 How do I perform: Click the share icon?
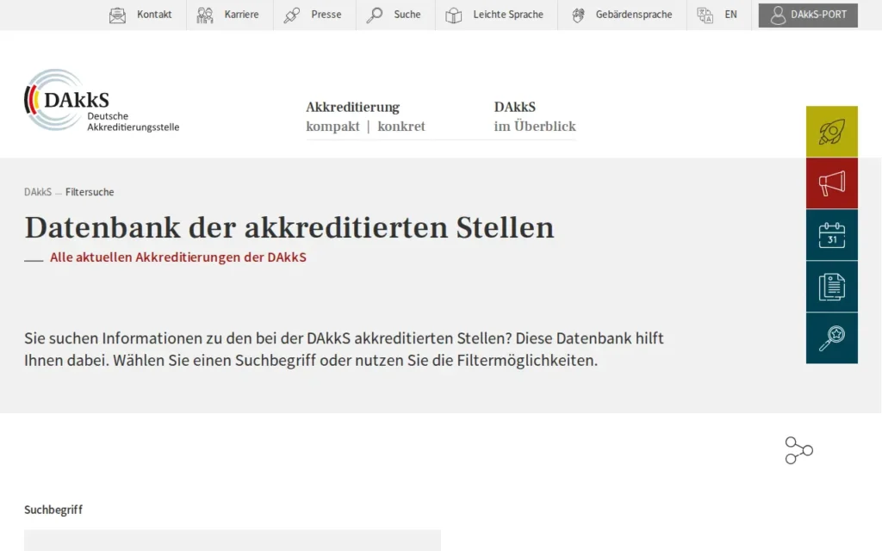coord(798,450)
